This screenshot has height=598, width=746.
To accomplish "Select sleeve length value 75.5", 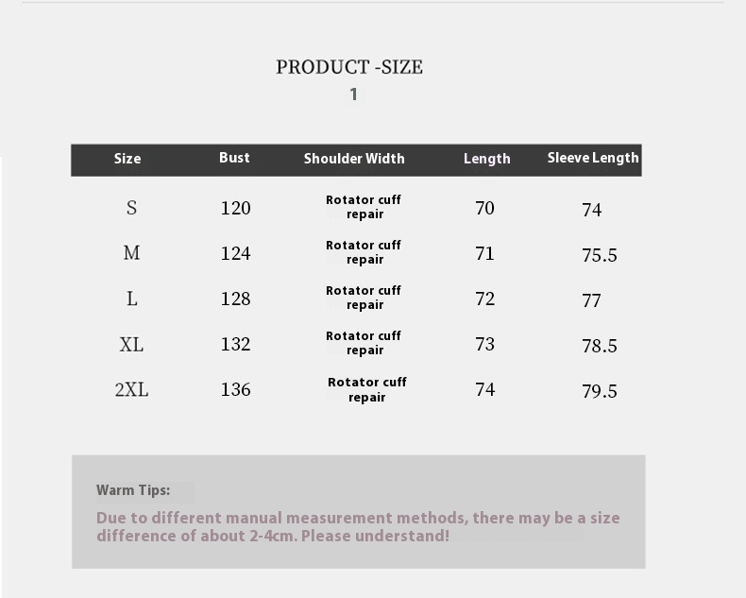I will 599,255.
